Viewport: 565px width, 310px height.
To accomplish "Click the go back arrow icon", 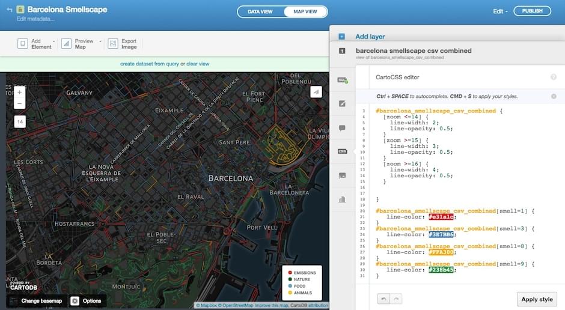I will pos(9,10).
